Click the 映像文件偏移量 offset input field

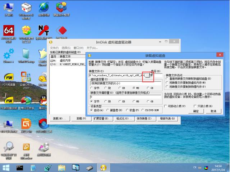[125, 97]
